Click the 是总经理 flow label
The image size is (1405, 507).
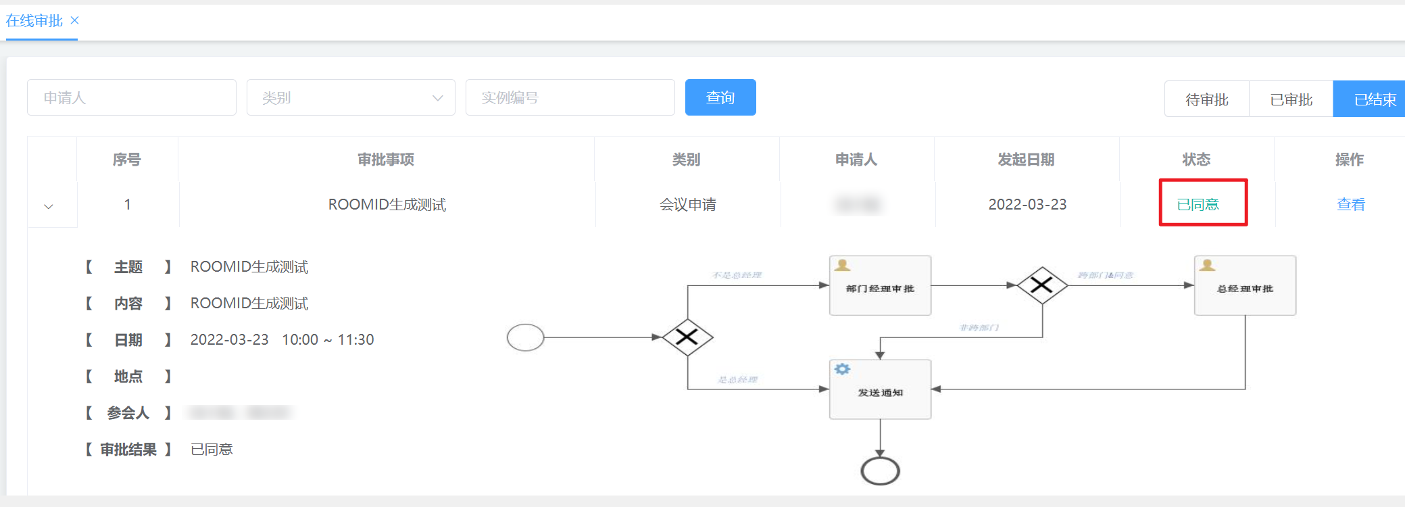tap(737, 380)
